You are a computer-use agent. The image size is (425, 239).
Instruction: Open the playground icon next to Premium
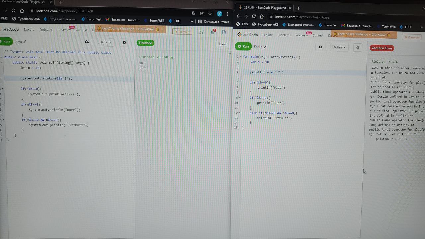201,32
